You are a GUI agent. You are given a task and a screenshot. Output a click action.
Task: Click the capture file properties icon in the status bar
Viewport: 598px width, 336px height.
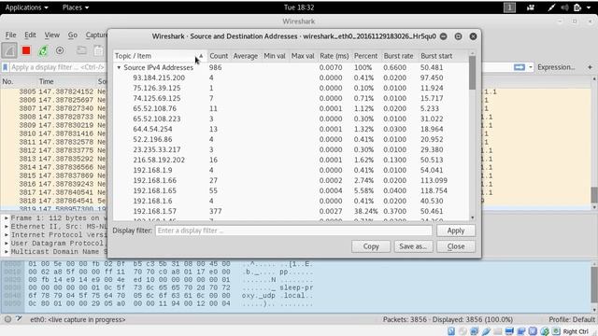pyautogui.click(x=19, y=319)
